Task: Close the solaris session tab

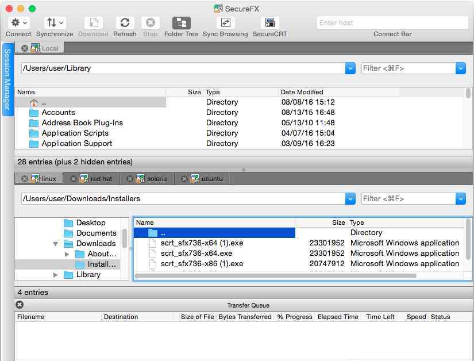Action: 130,179
